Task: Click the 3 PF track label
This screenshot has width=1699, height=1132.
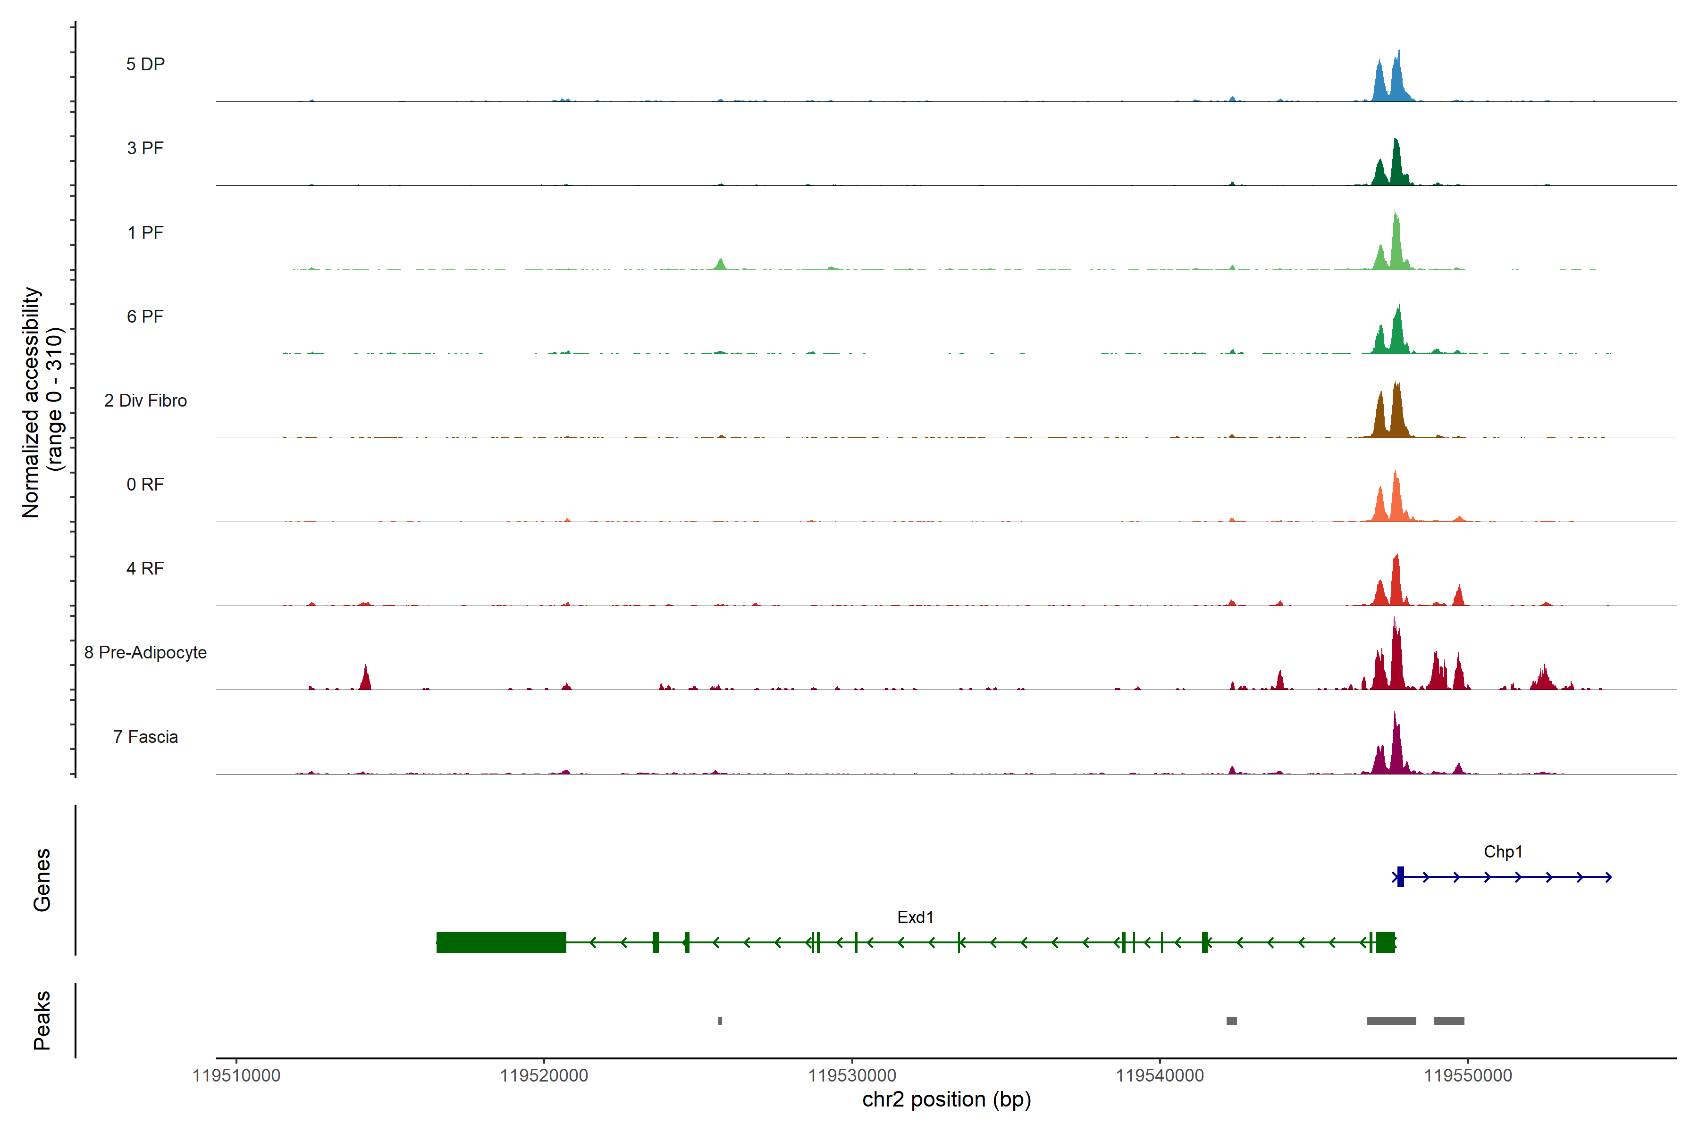Action: pyautogui.click(x=145, y=148)
